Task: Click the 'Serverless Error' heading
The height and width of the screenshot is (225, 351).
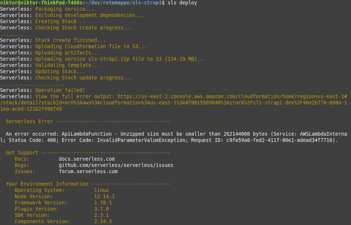Action: (x=29, y=121)
